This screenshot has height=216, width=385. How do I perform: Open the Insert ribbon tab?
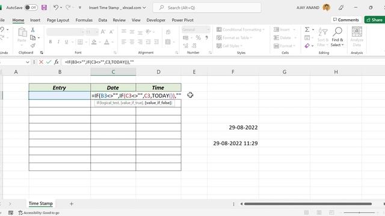(35, 20)
